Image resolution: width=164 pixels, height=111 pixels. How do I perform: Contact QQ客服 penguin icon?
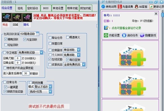tap(136, 7)
